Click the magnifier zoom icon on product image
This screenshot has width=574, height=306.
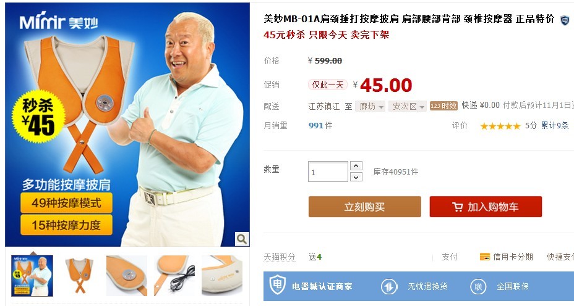(x=242, y=239)
